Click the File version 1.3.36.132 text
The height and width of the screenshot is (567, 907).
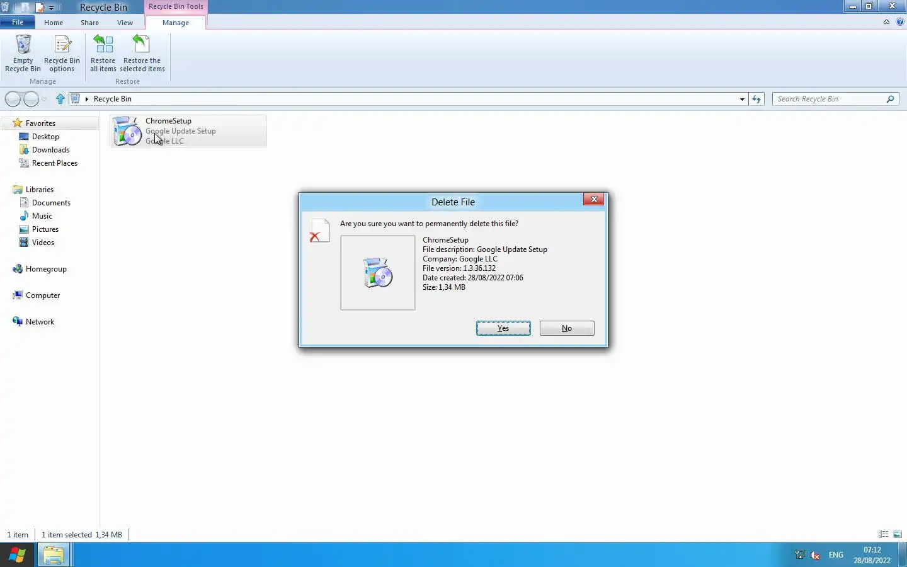459,268
